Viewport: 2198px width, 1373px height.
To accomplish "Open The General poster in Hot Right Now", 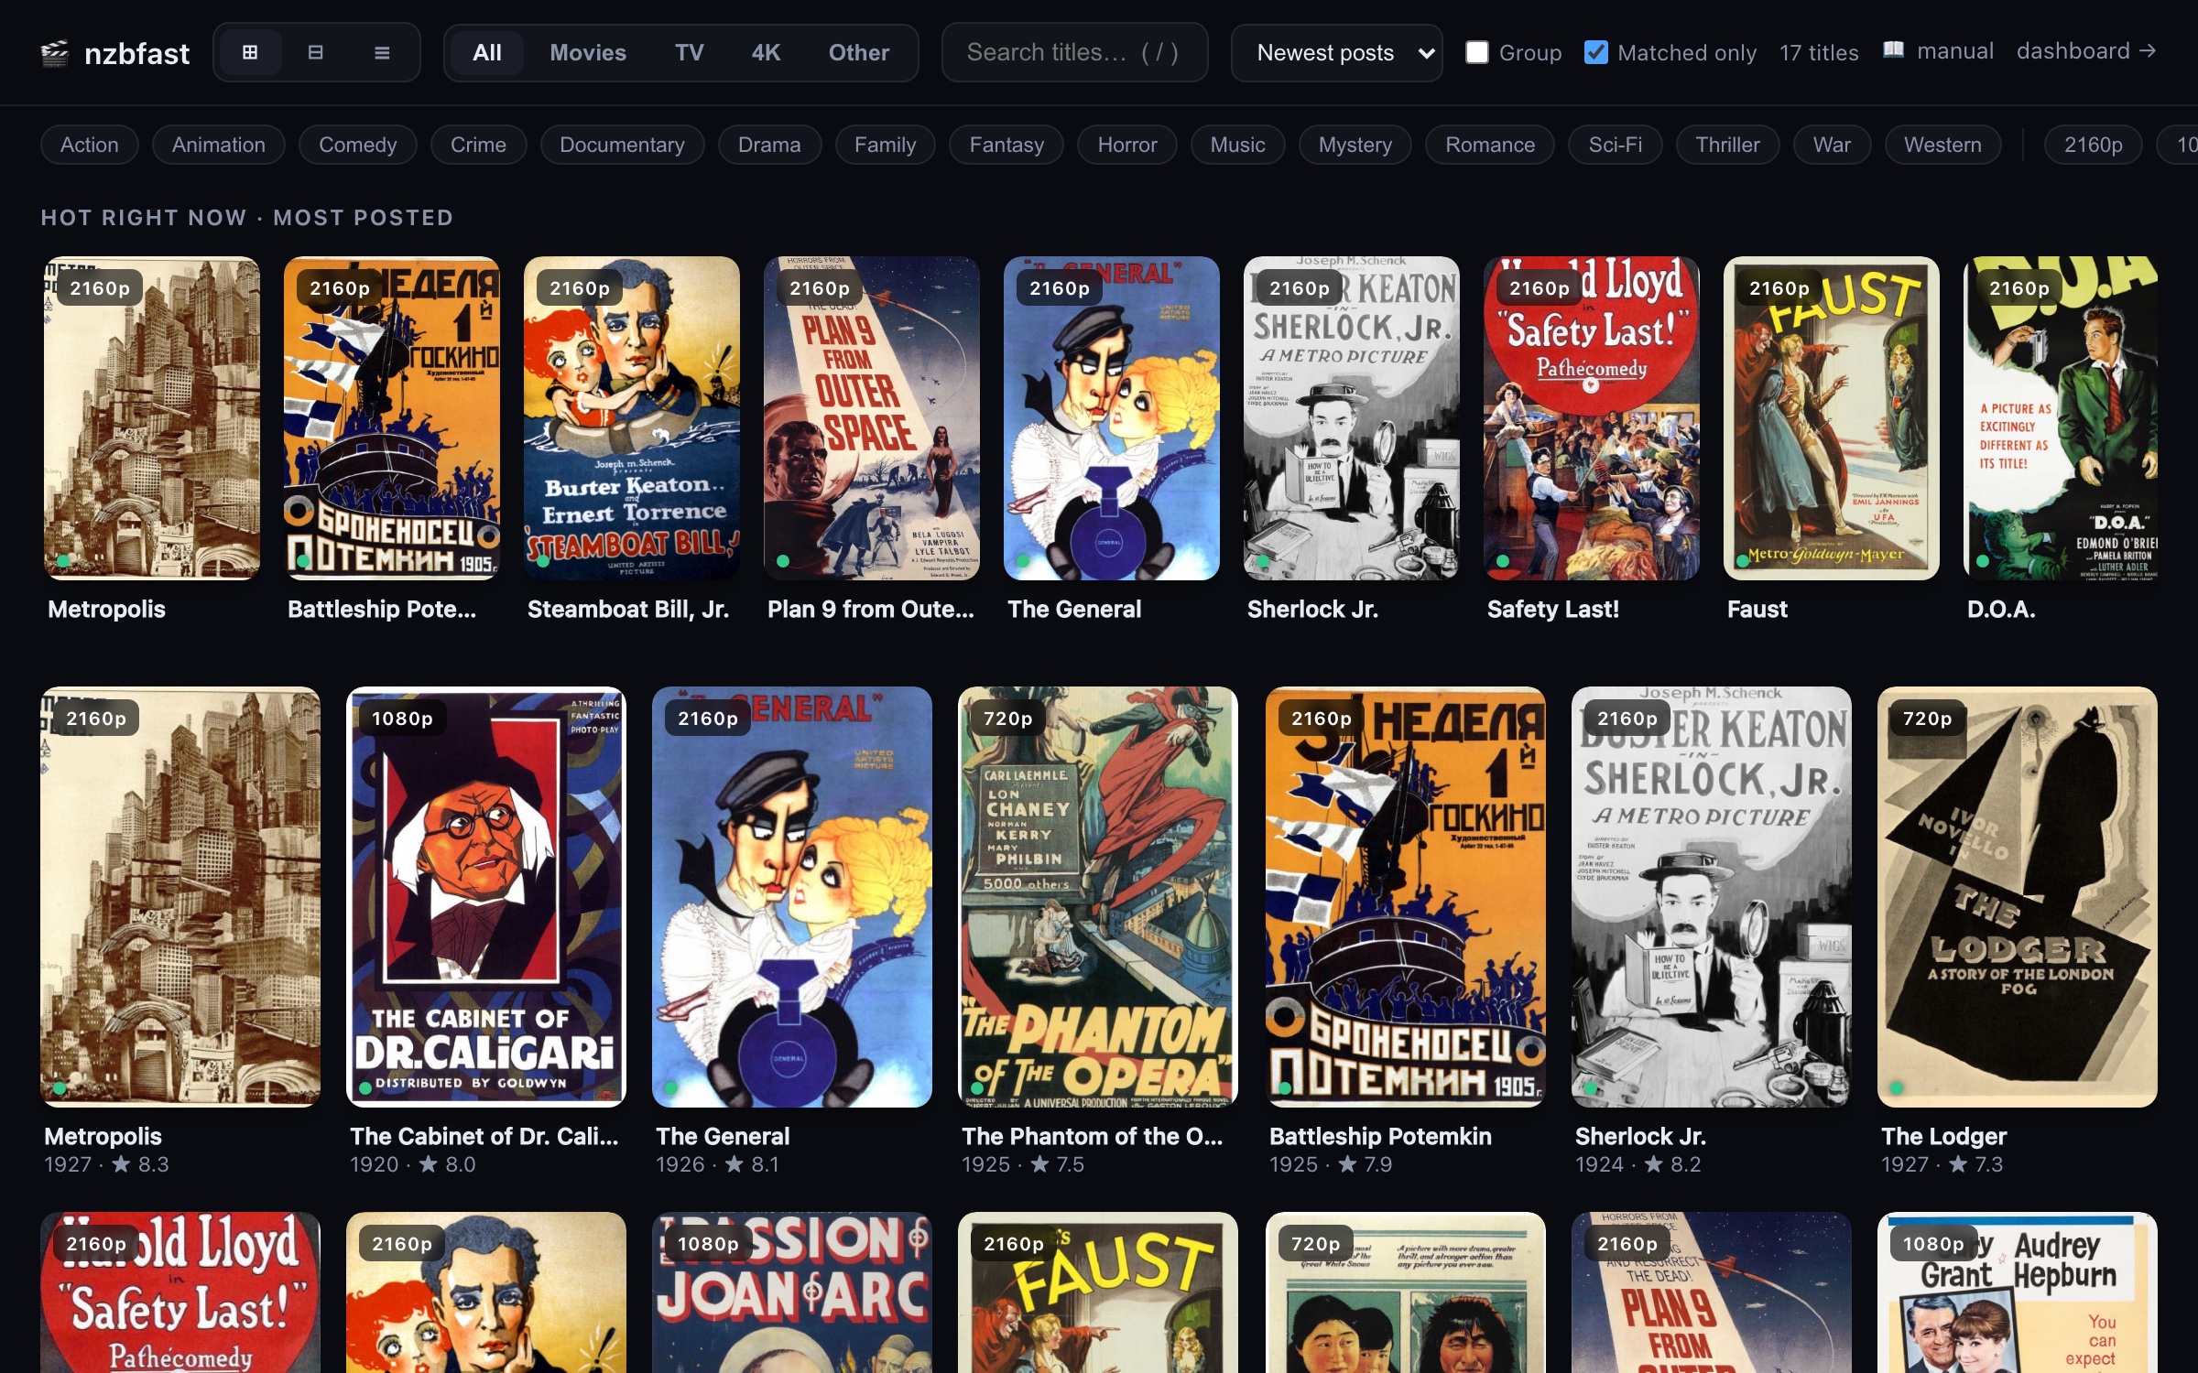I will tap(1112, 418).
